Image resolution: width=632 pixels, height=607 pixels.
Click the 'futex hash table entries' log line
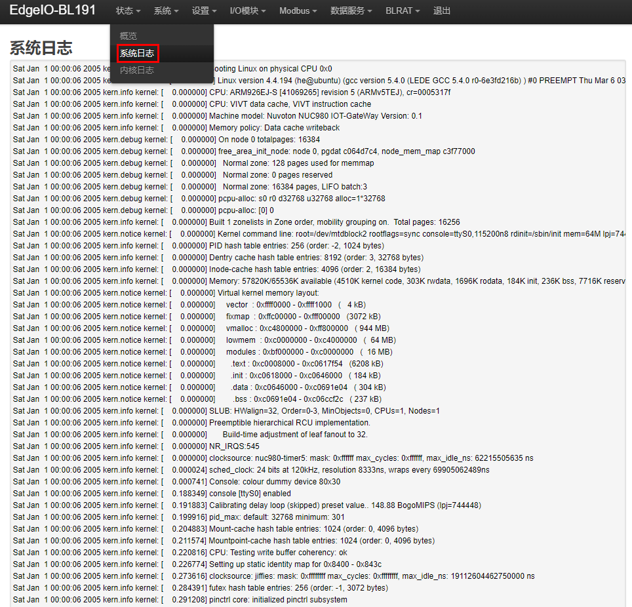[x=201, y=588]
